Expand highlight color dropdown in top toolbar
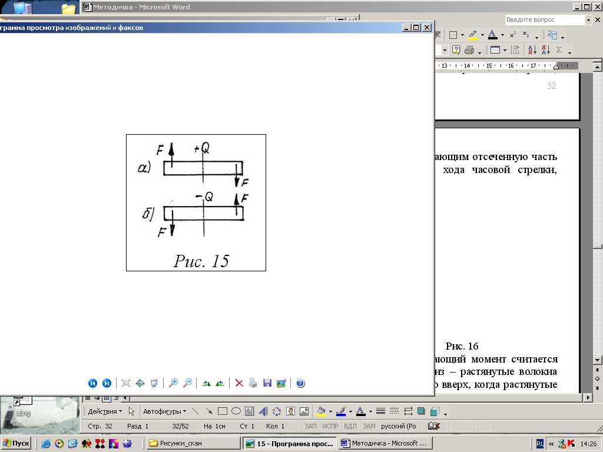 click(x=482, y=35)
